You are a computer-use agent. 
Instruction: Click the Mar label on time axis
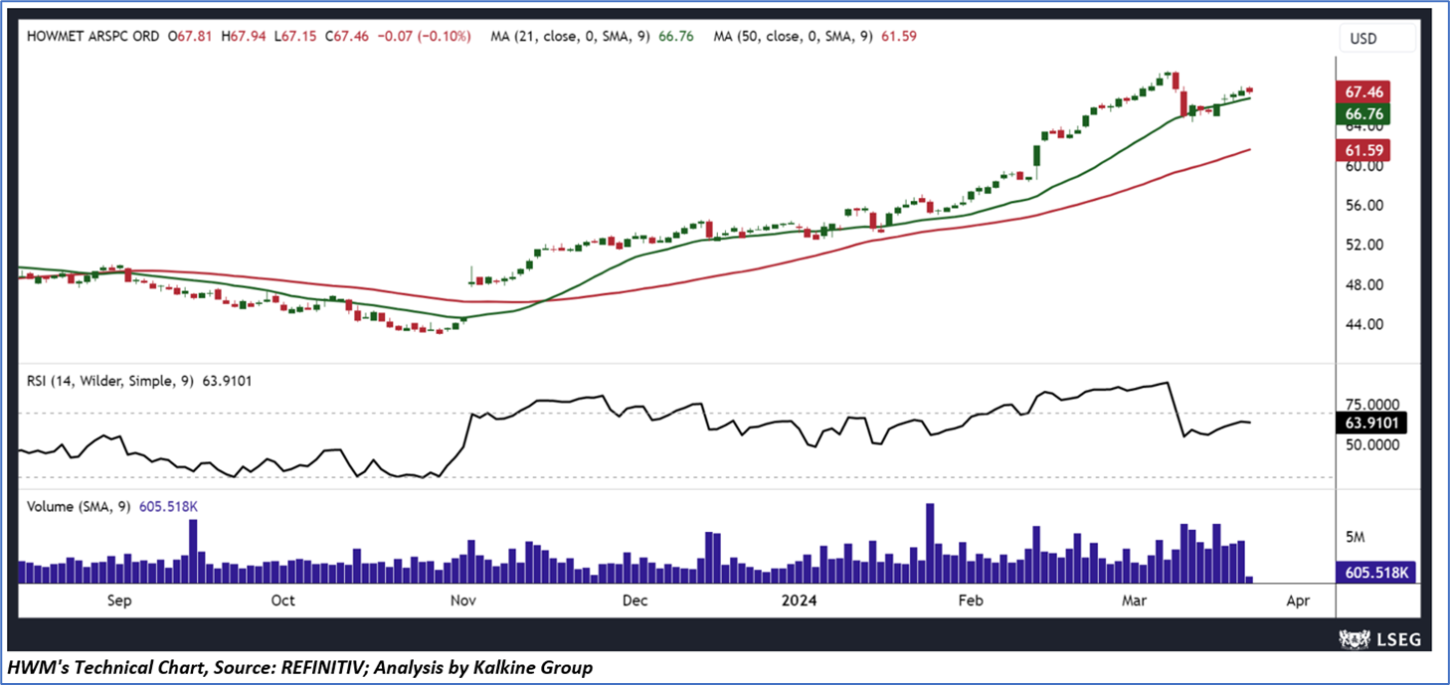tap(1133, 600)
